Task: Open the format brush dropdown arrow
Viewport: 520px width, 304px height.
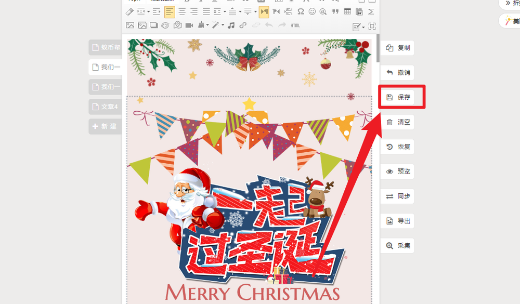Action: (x=207, y=25)
